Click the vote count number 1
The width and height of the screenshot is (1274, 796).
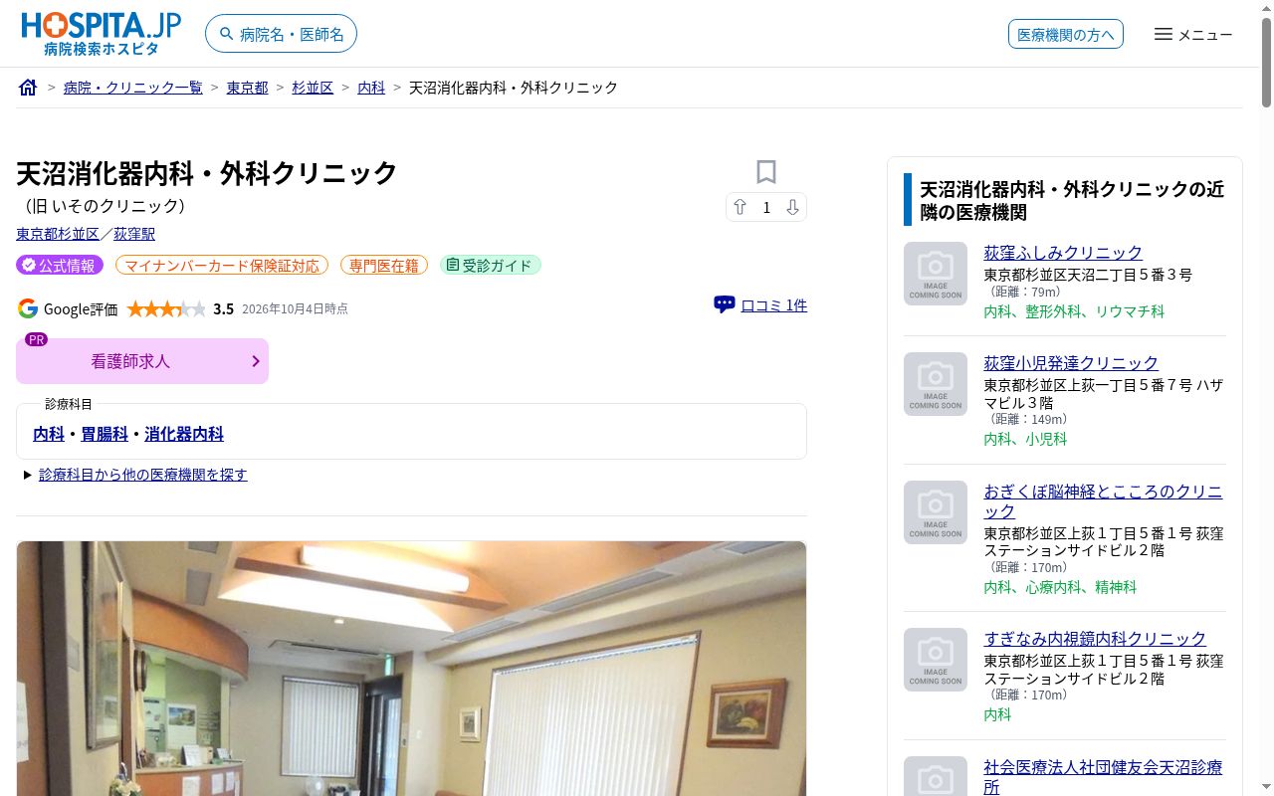pyautogui.click(x=766, y=207)
